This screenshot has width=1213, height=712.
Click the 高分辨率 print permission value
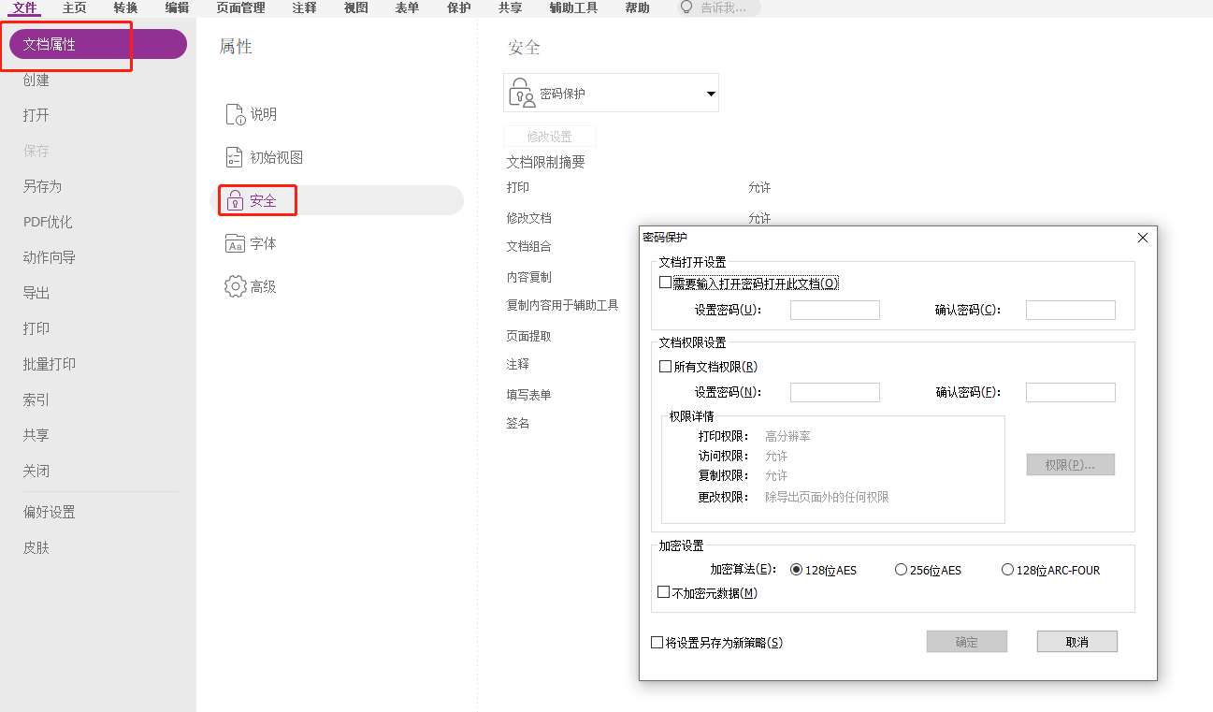(x=787, y=436)
